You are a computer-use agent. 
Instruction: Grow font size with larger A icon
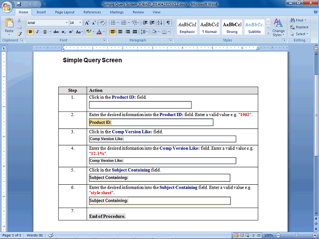pyautogui.click(x=87, y=23)
